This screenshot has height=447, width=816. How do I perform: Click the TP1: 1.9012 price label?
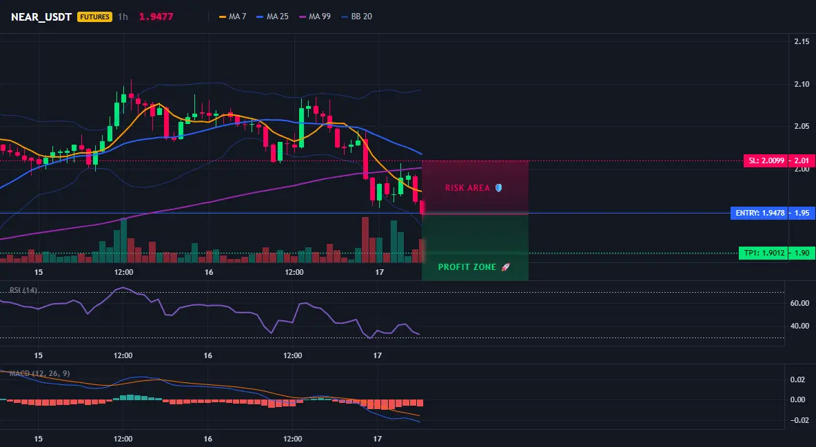click(764, 253)
